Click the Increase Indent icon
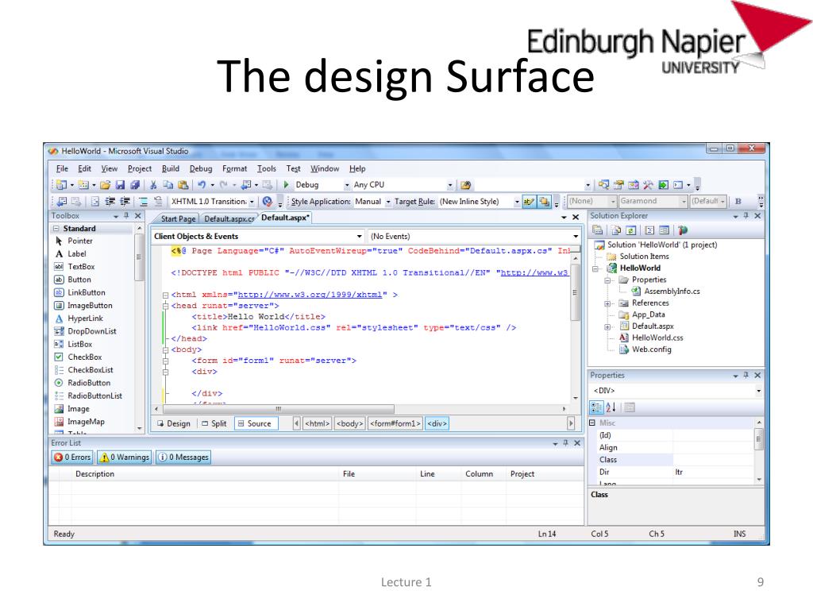The image size is (813, 610). tap(125, 201)
